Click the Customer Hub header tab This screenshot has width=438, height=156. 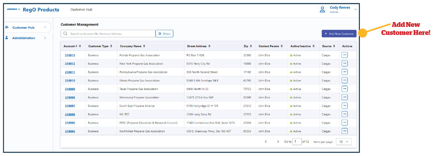click(81, 10)
